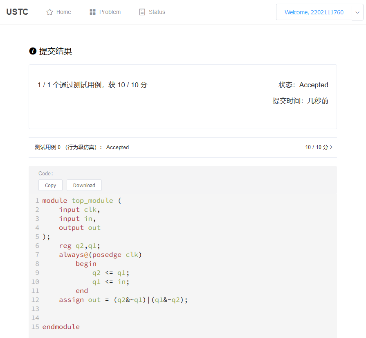Viewport: 366px width, 338px height.
Task: Click the Problem grid icon
Action: 92,12
